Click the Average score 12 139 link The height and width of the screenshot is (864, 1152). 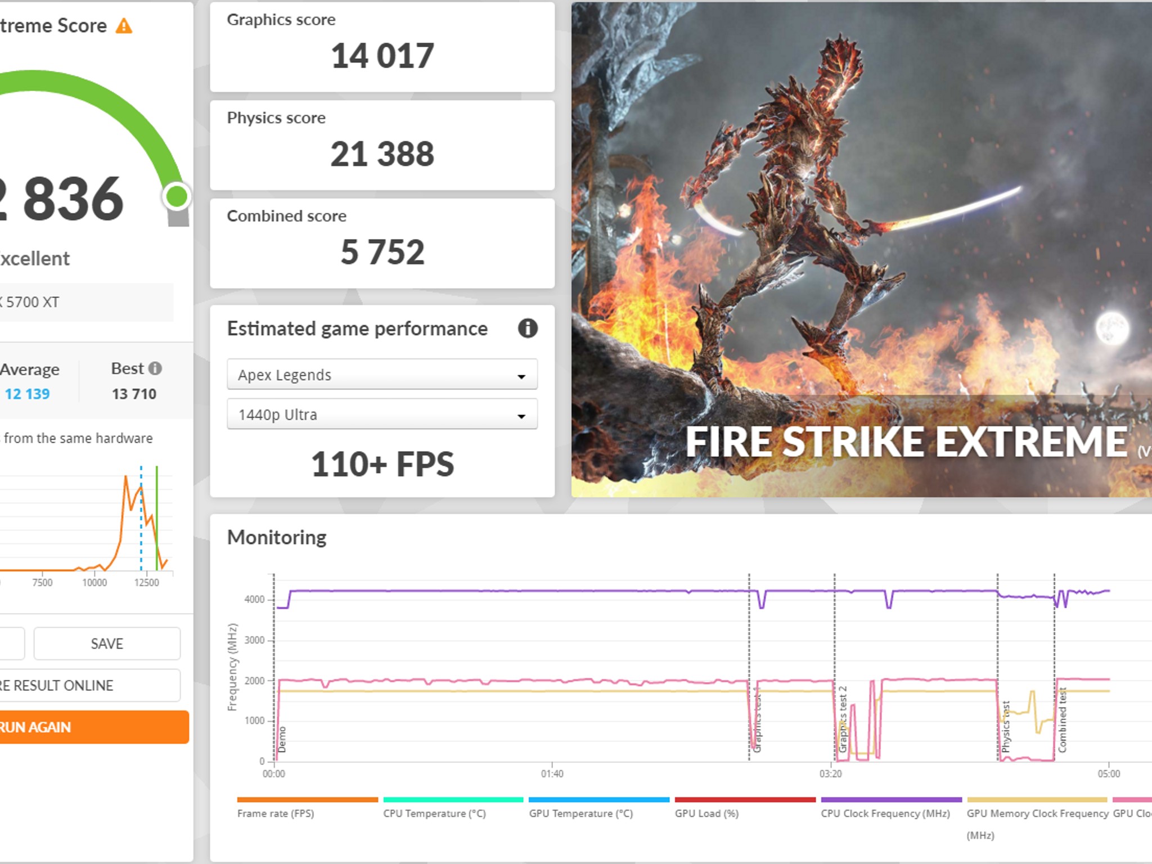[26, 394]
